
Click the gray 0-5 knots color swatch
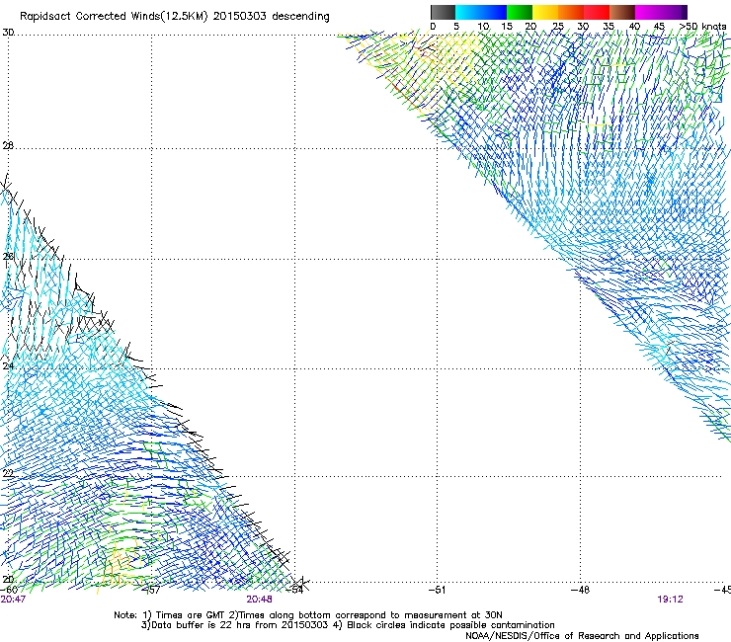point(443,12)
